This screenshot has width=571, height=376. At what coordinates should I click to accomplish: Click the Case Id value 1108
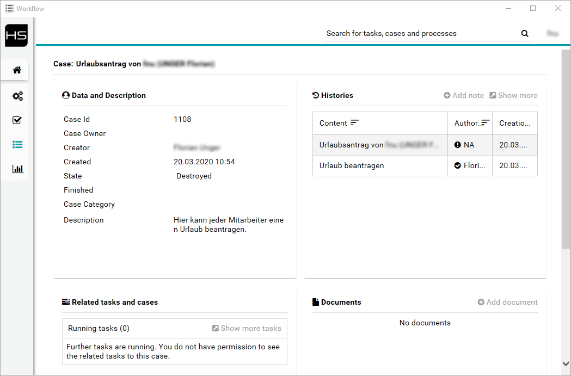[x=182, y=119]
